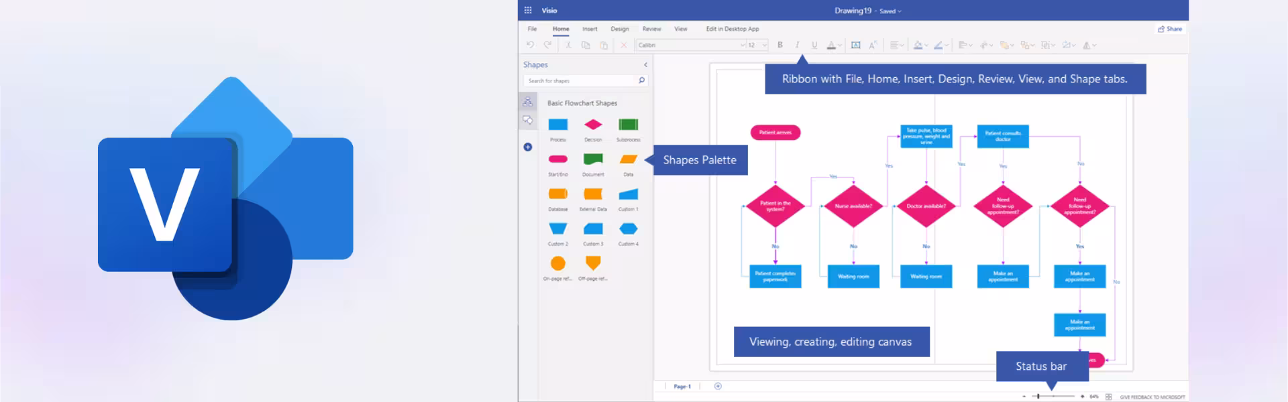The height and width of the screenshot is (402, 1288).
Task: Click the fit page to window icon
Action: [x=1109, y=397]
